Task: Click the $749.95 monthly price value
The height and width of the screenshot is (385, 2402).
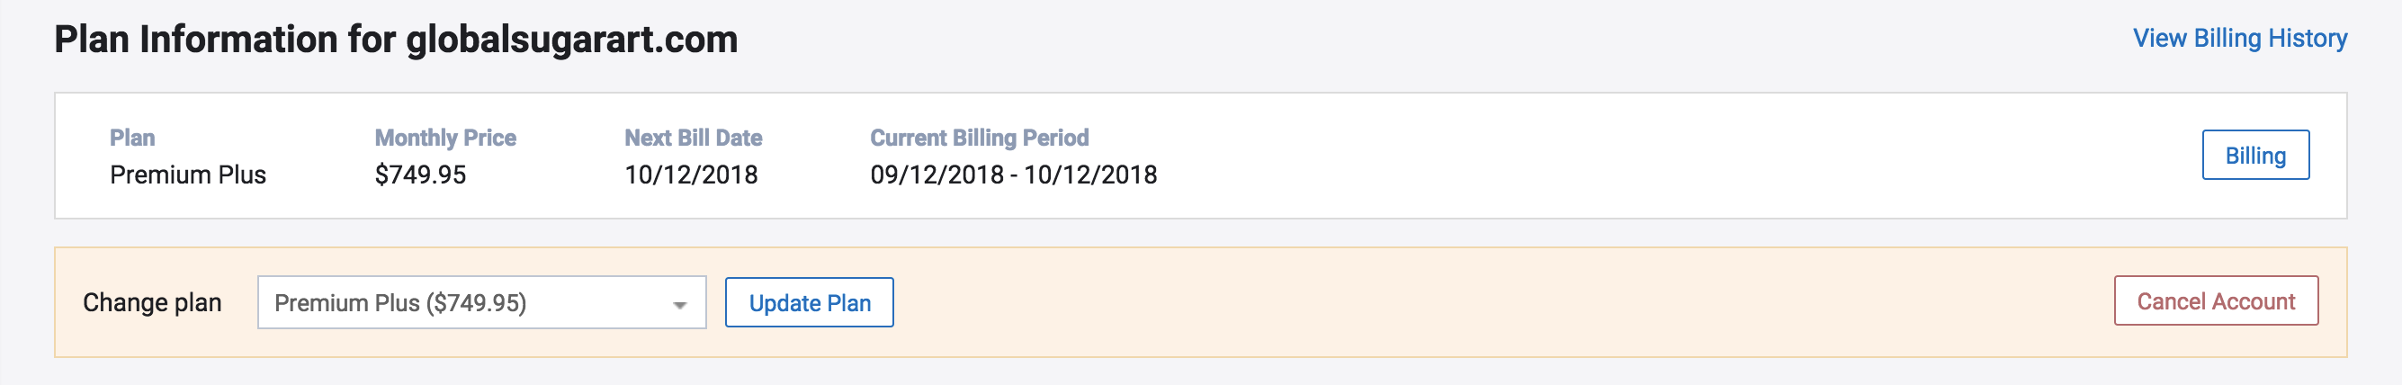Action: coord(419,175)
